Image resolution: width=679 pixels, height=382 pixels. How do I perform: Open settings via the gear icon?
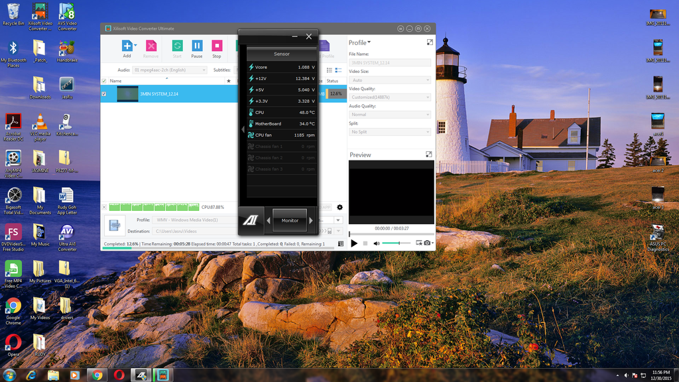[x=340, y=208]
